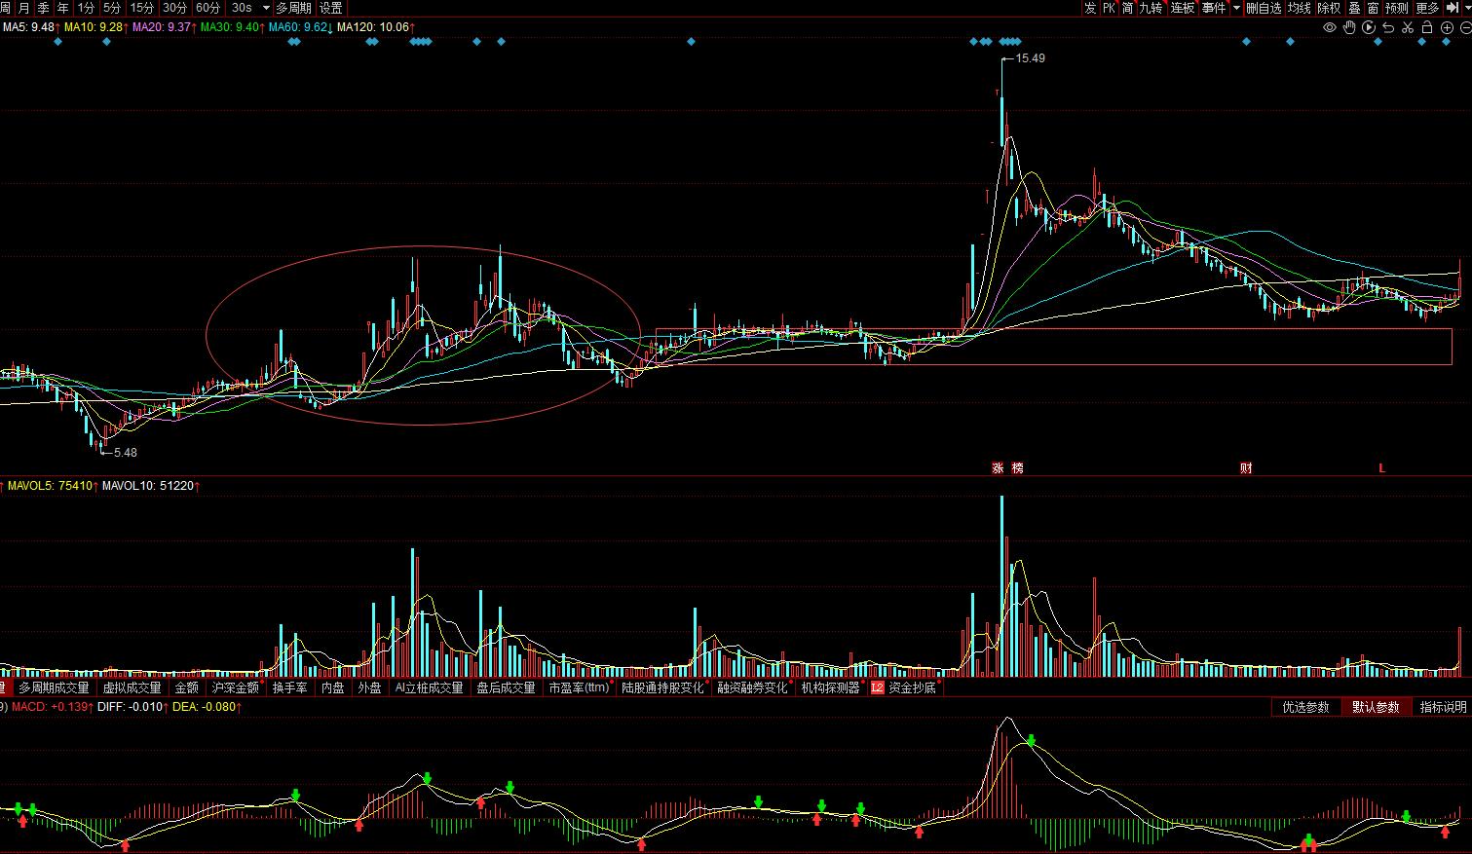Click the 删自选 button
The image size is (1472, 854).
1264,8
